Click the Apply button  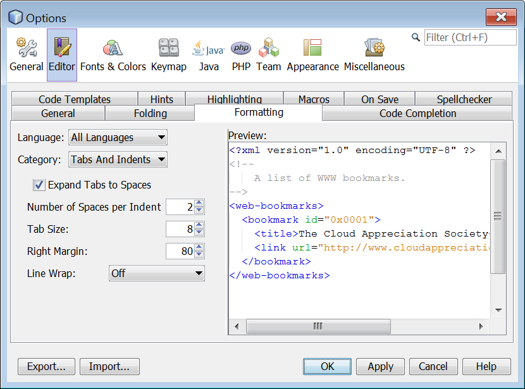(x=380, y=367)
